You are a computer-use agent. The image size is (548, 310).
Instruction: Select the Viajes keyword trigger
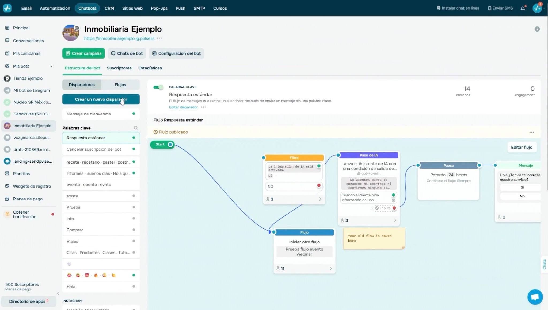(101, 241)
